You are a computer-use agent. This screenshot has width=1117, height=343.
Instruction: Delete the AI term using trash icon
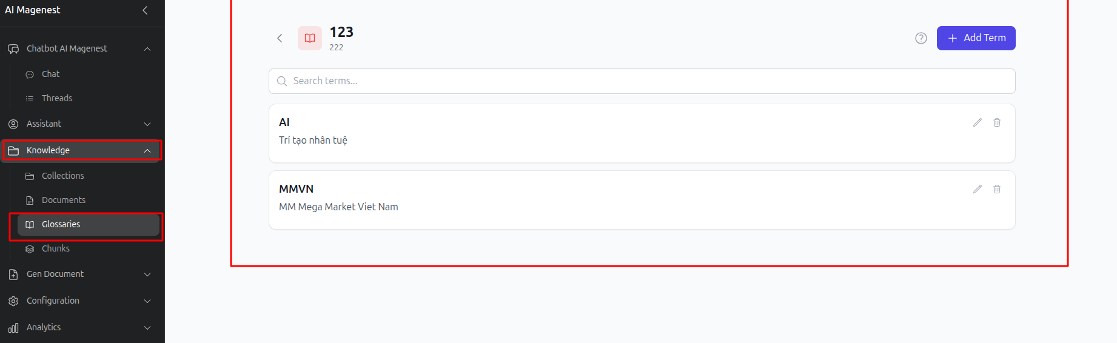997,122
